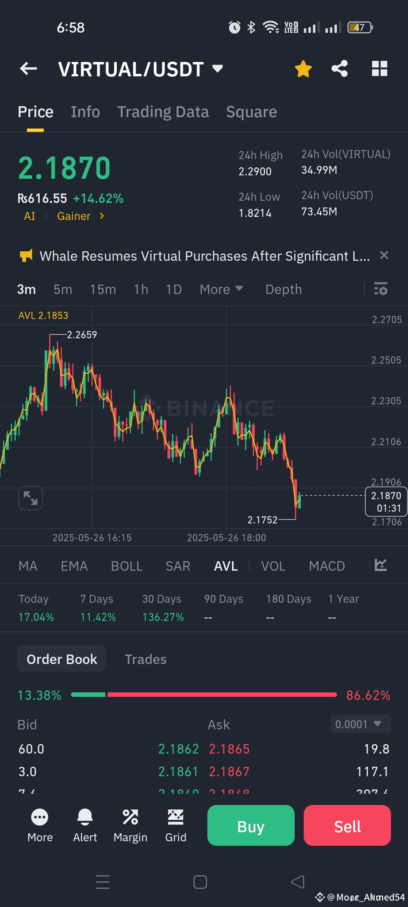The height and width of the screenshot is (907, 408).
Task: Tap the battery status icon
Action: pyautogui.click(x=360, y=28)
